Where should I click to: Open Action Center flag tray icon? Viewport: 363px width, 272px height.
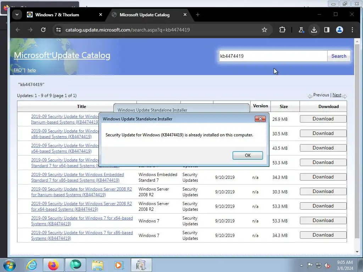coord(310,265)
